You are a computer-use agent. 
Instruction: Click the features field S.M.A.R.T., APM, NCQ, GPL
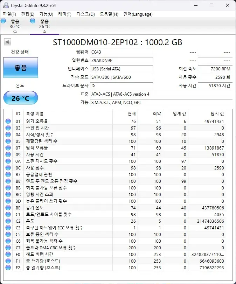161,103
